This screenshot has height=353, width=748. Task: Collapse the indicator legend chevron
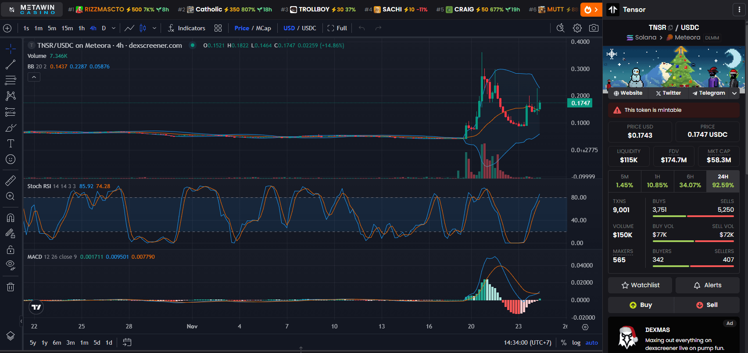tap(34, 77)
